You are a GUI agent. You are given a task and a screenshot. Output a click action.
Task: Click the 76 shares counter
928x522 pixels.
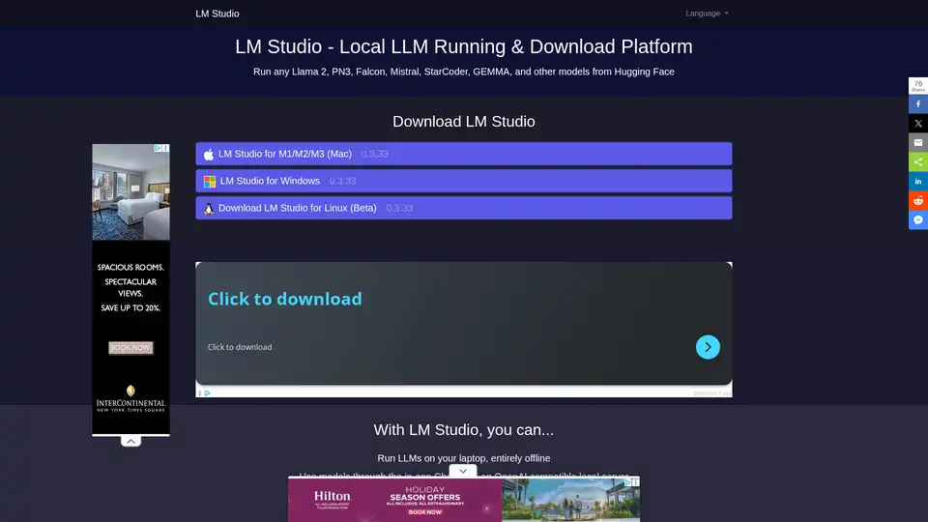coord(918,86)
